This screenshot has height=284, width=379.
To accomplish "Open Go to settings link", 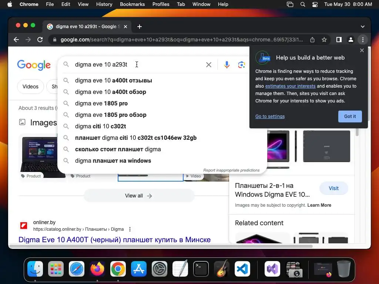I will click(x=270, y=116).
